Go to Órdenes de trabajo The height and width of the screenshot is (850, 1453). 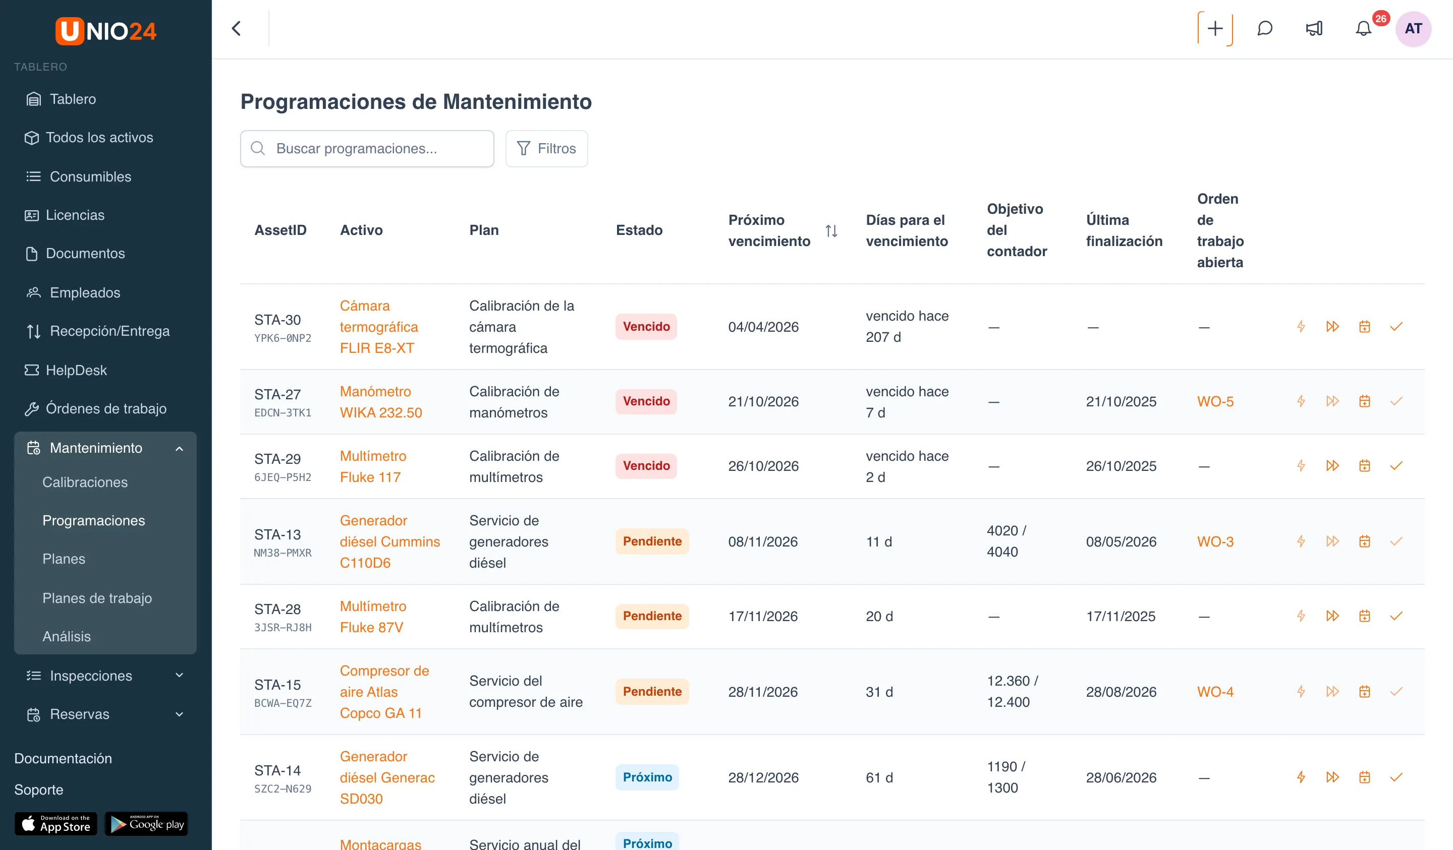[105, 408]
